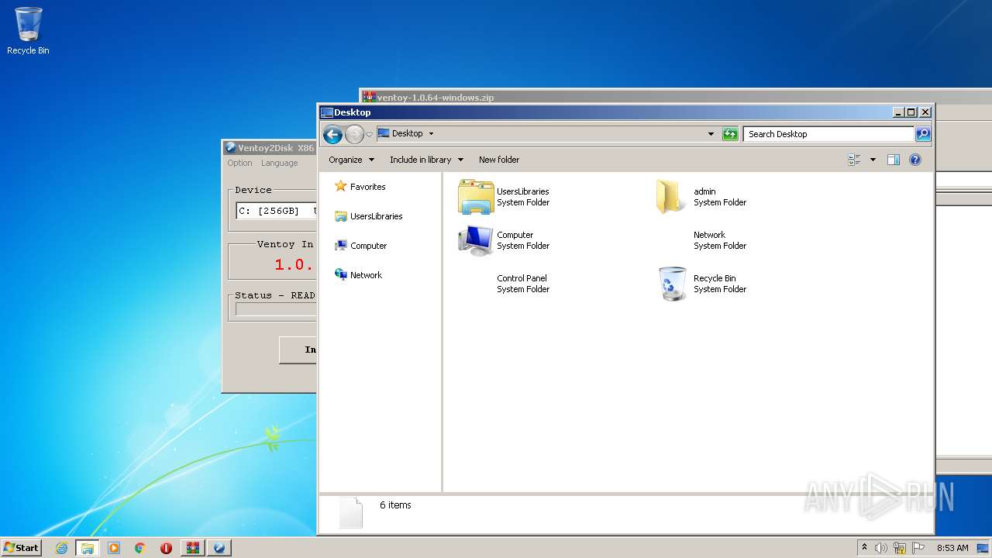Click the 8:53 AM clock

[952, 548]
